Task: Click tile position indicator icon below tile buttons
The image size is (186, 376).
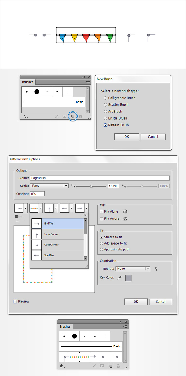Action: pyautogui.click(x=18, y=218)
